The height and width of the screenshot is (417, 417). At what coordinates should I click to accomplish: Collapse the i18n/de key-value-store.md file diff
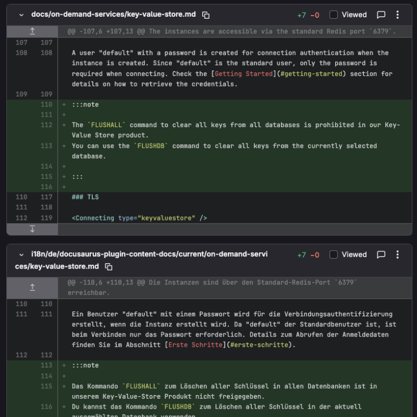click(x=21, y=255)
